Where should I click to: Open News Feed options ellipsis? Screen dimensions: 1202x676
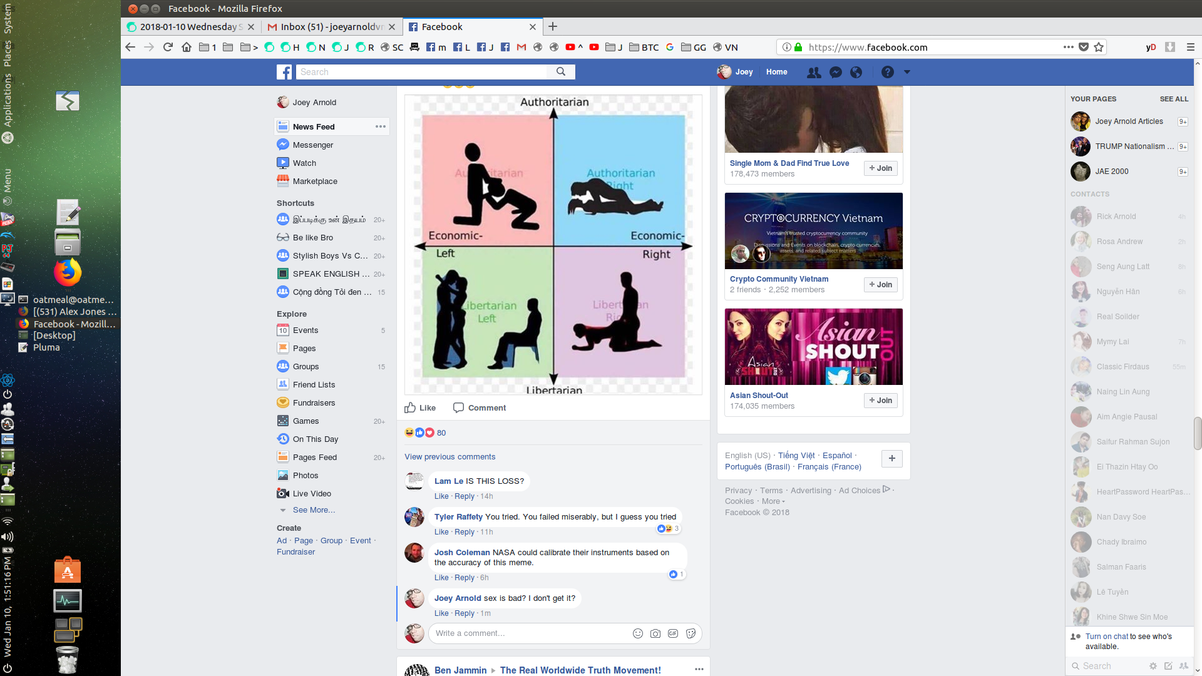(381, 126)
